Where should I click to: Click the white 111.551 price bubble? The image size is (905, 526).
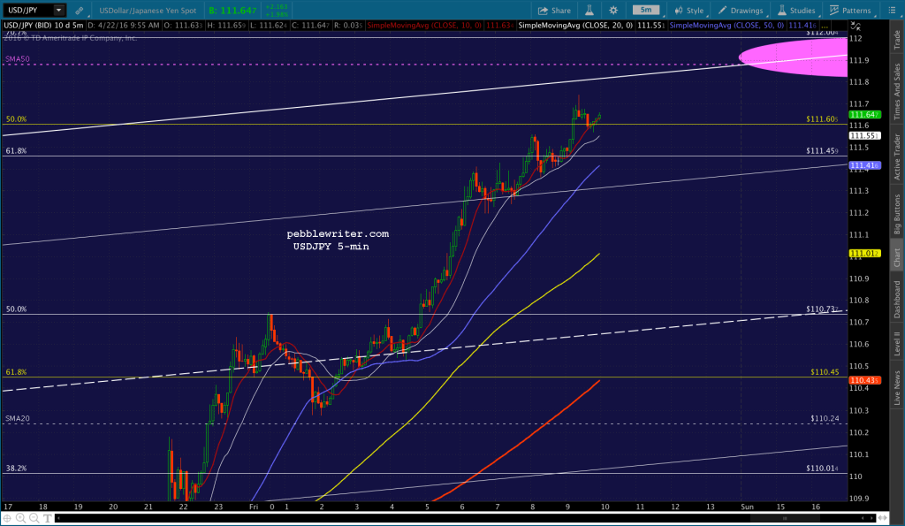(x=864, y=135)
